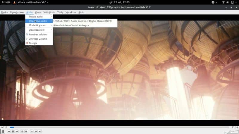Expand Modalità stereo submenu
The height and width of the screenshot is (134, 239).
(x=39, y=25)
